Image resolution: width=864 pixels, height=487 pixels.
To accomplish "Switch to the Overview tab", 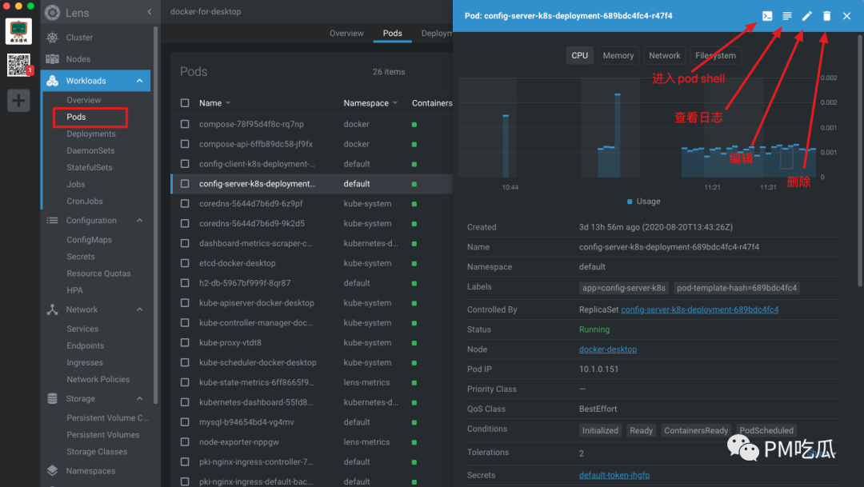I will click(346, 33).
